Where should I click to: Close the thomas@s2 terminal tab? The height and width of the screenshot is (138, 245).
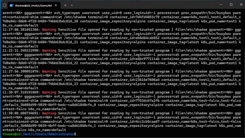[56, 5]
